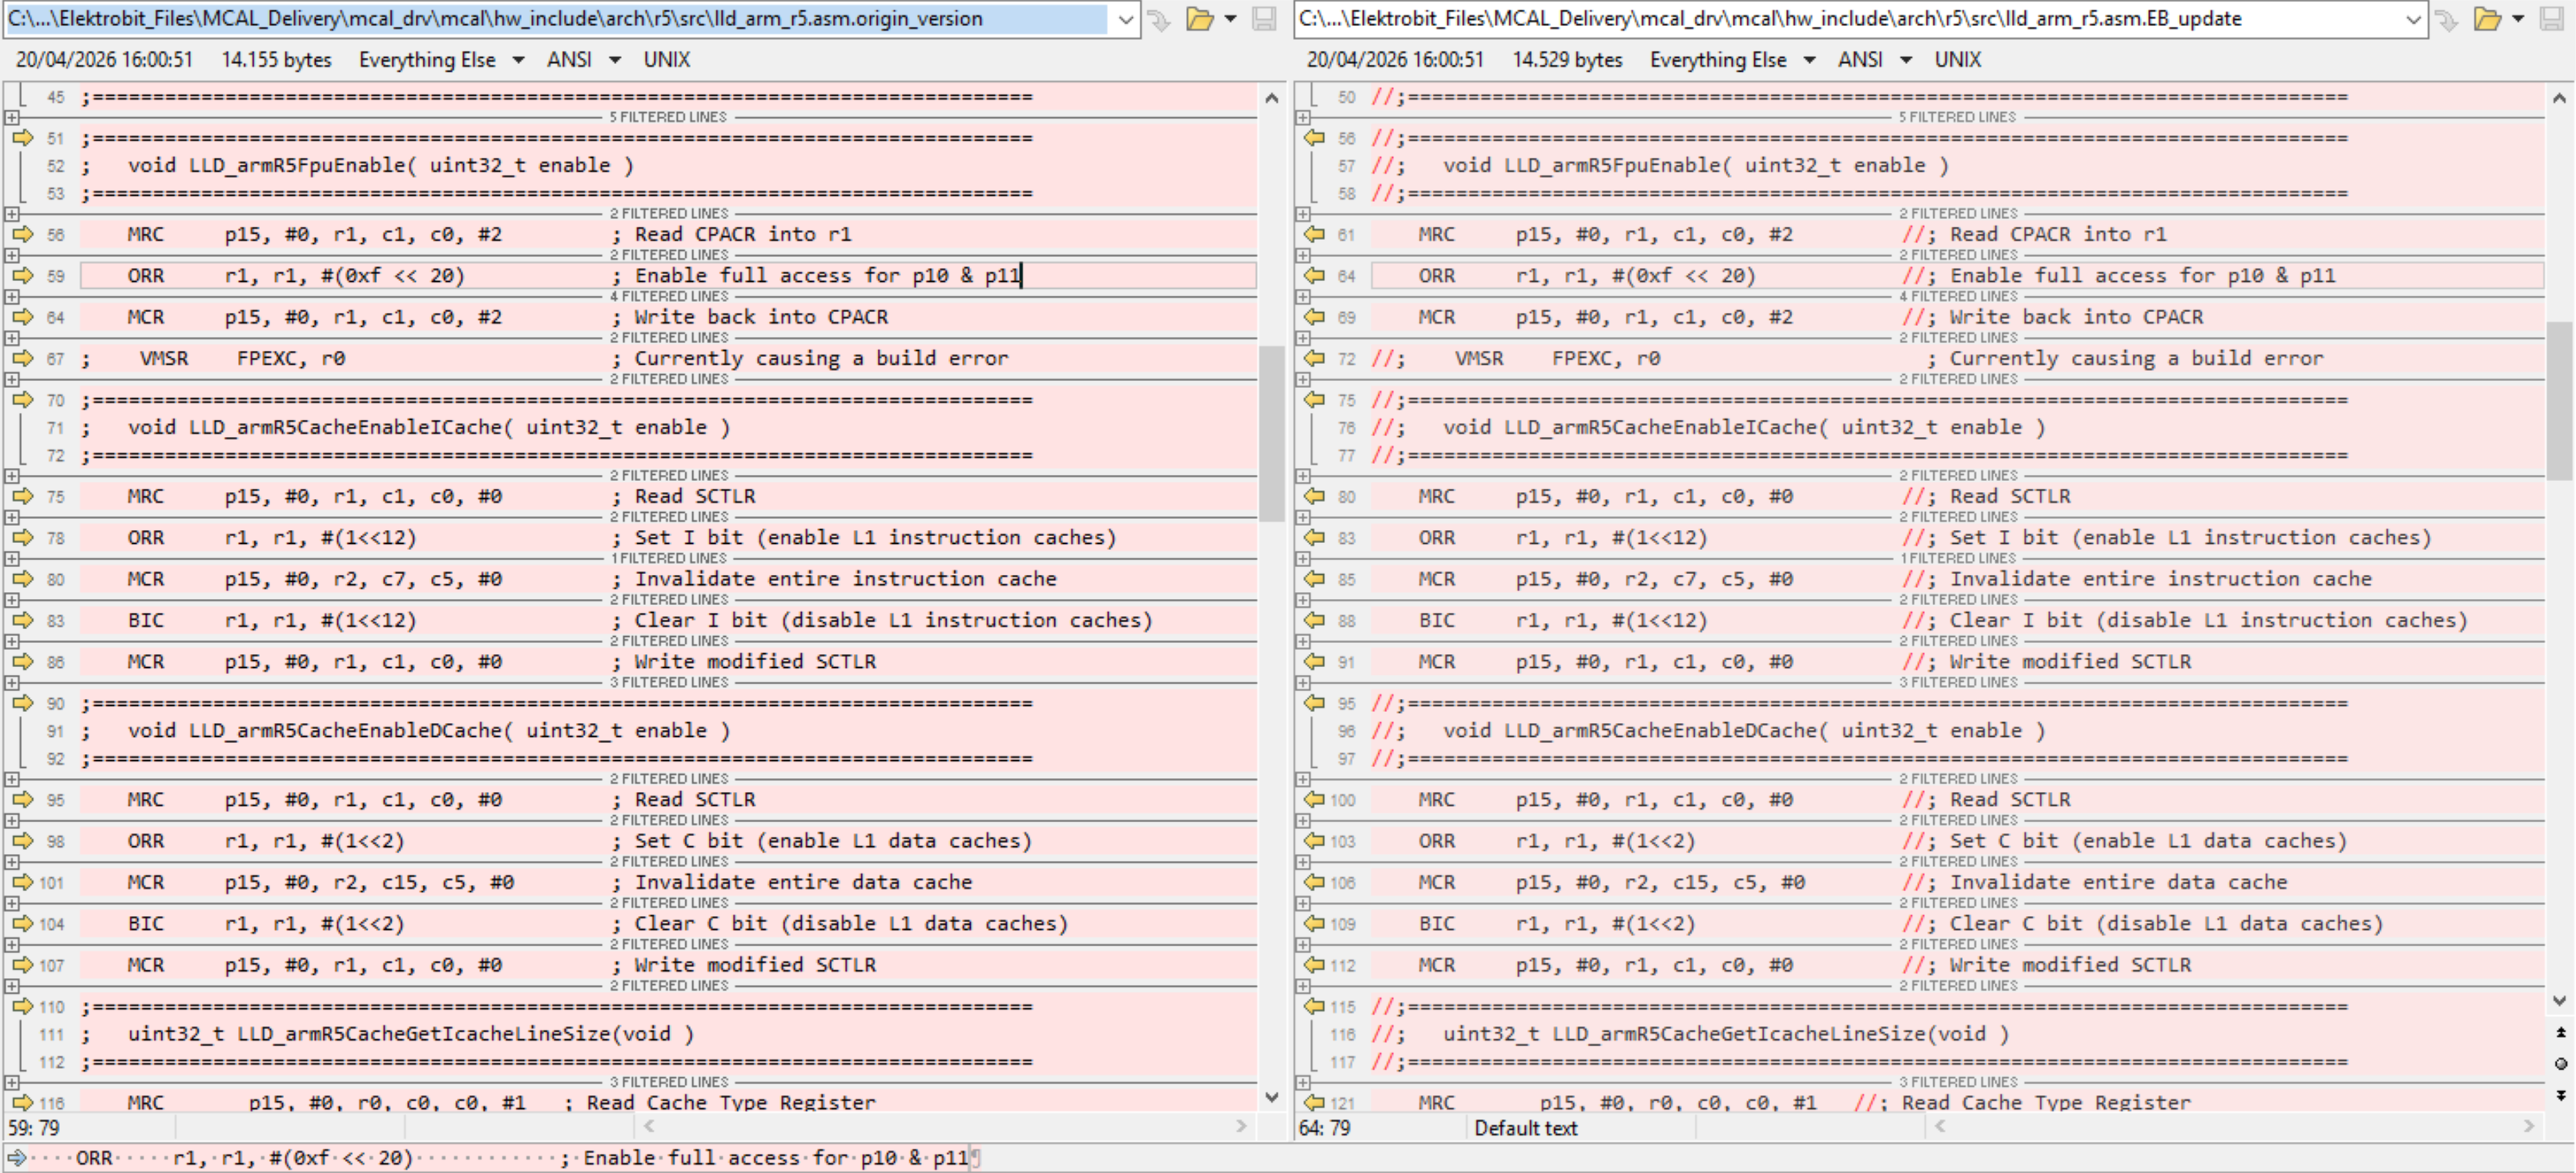Copy left line 78 Set I bit rightward
2576x1173 pixels.
[22, 538]
